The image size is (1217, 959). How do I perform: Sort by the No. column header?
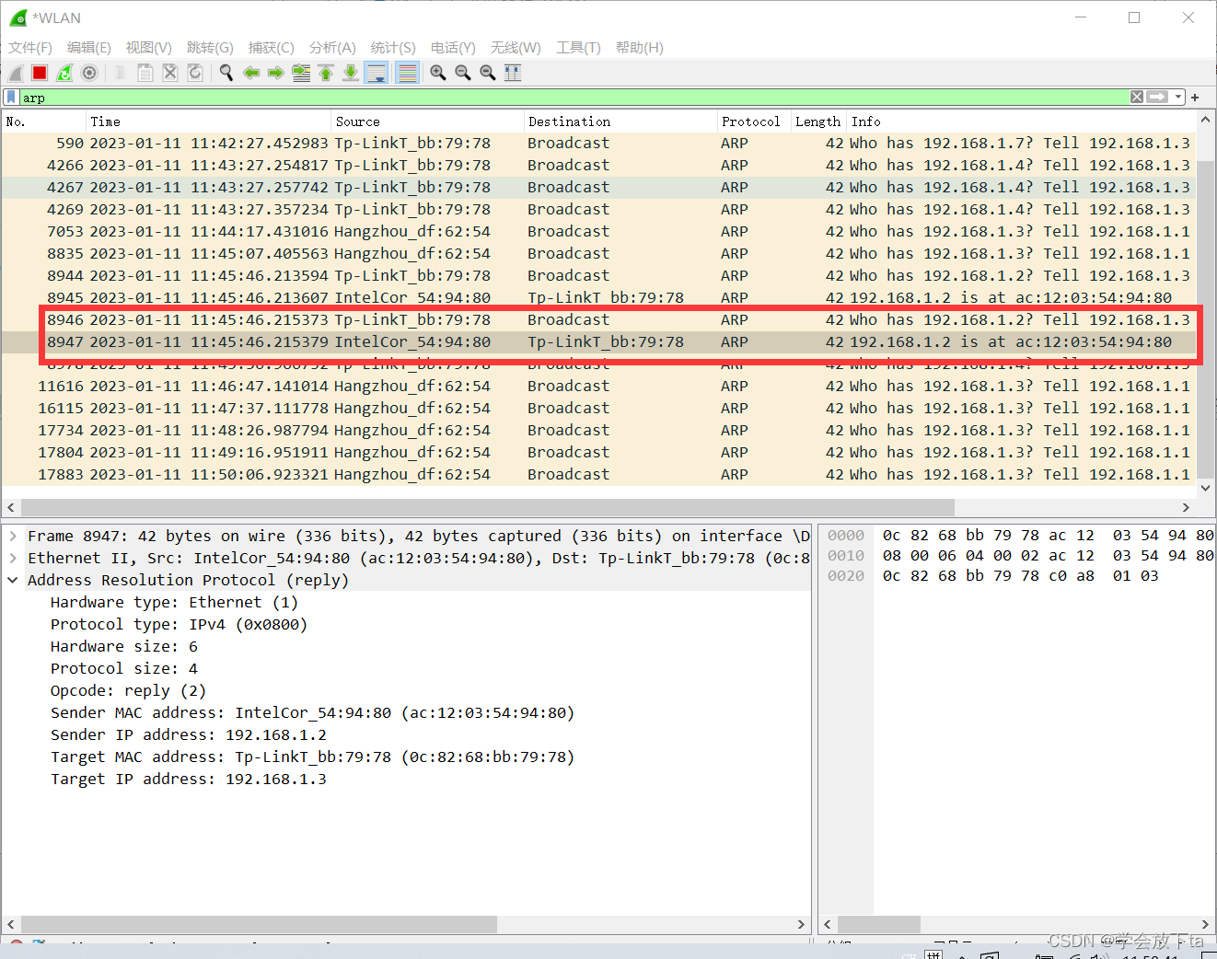pyautogui.click(x=43, y=121)
